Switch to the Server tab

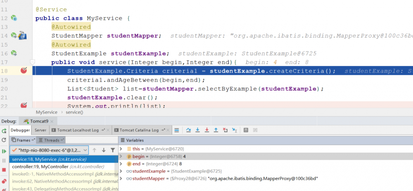point(40,130)
